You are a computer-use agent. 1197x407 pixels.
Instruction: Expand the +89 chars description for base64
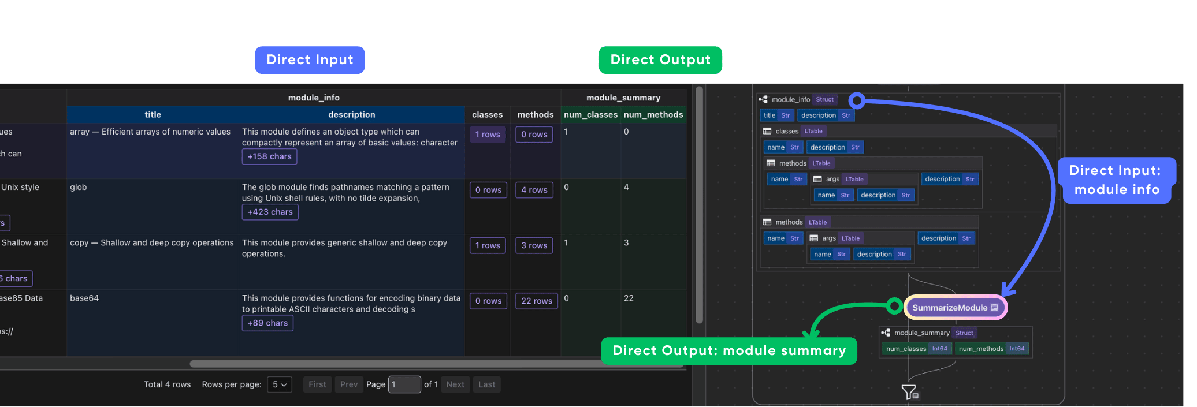pos(267,323)
